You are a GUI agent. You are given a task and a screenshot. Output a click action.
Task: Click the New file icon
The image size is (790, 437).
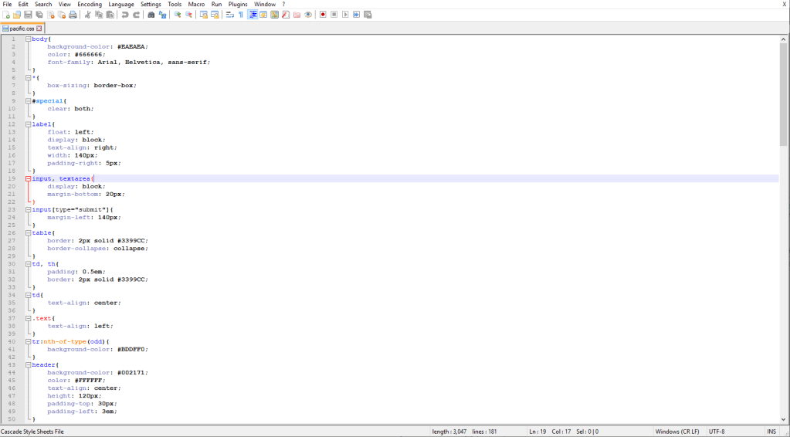[x=6, y=15]
